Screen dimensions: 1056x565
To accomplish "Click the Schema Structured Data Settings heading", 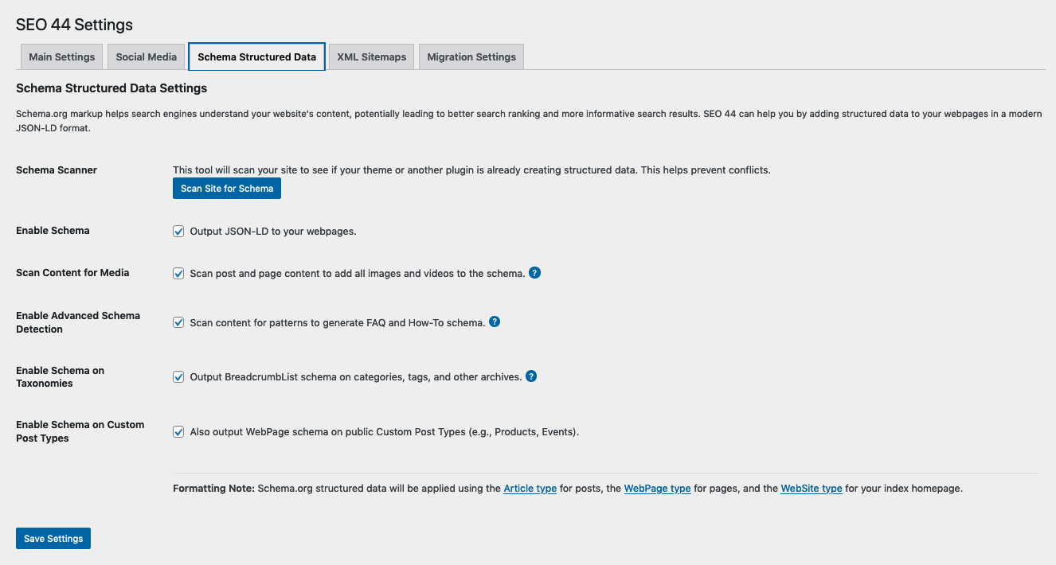I will pyautogui.click(x=111, y=88).
